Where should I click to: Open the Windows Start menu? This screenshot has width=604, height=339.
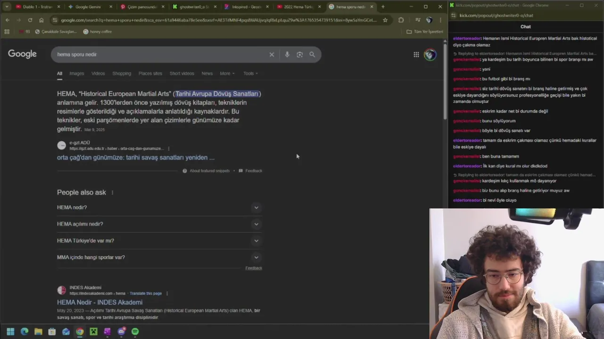(x=10, y=331)
